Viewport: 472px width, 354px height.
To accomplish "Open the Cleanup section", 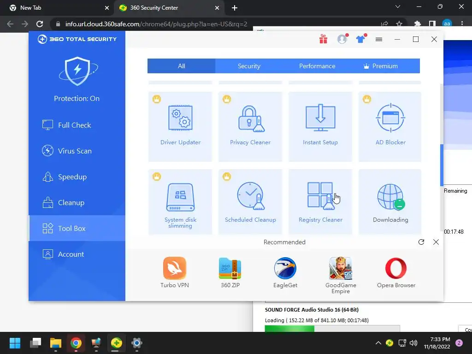I will 77,203.
